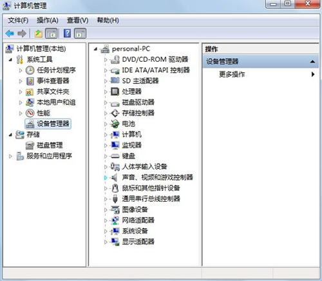The image size is (322, 281).
Task: Select 处理器 device category label
Action: coord(131,92)
